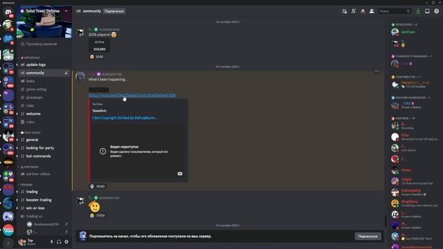
Task: Toggle notification mute bell in header
Action: pos(354,11)
